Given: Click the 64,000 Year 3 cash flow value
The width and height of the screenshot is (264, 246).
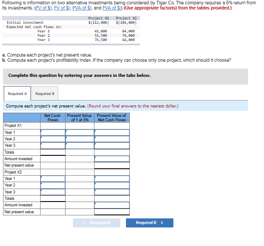Looking at the screenshot, I should pyautogui.click(x=129, y=40).
